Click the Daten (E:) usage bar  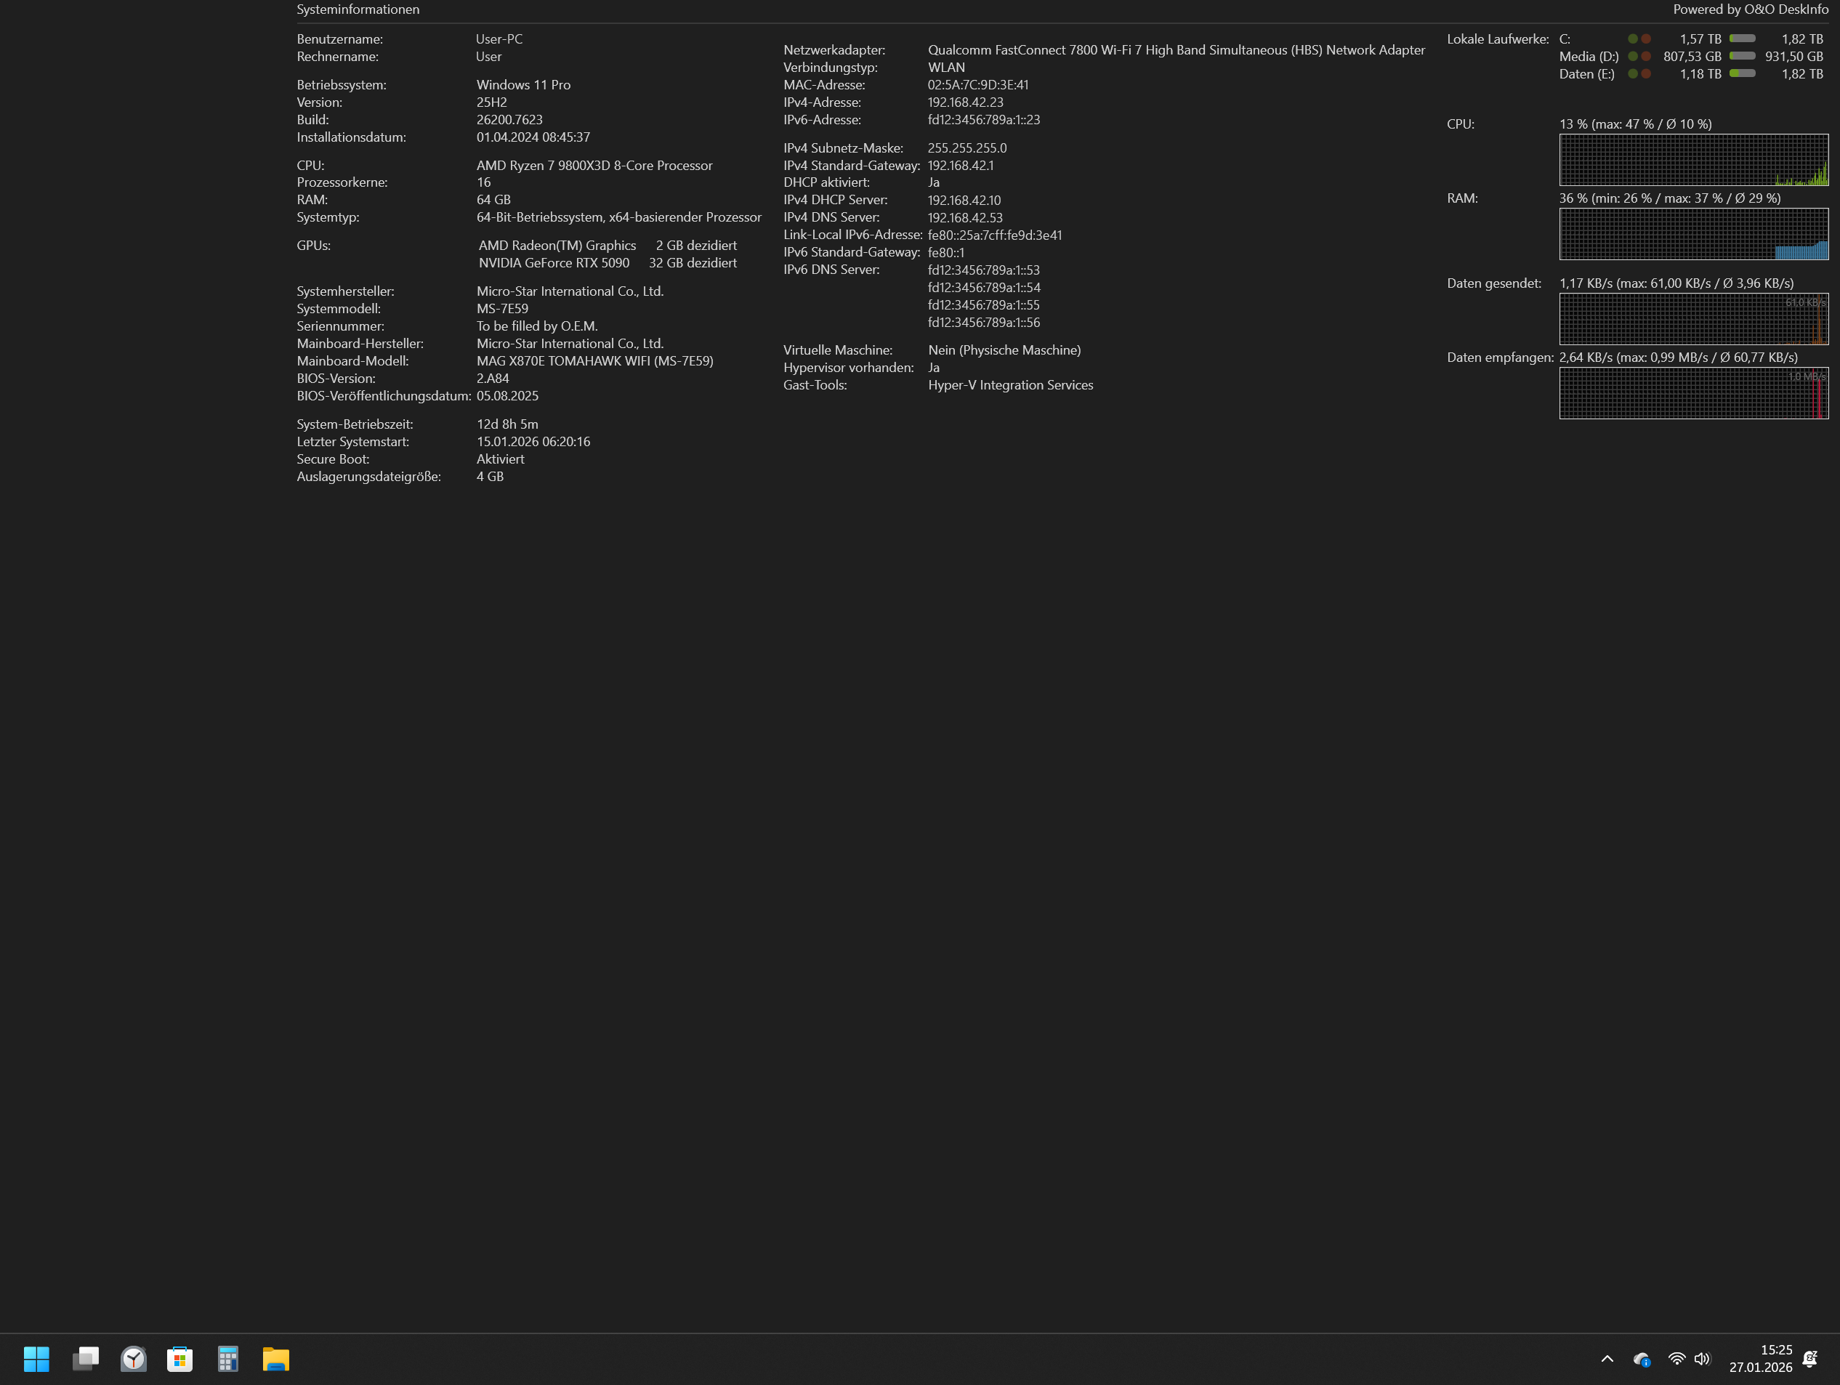1742,74
